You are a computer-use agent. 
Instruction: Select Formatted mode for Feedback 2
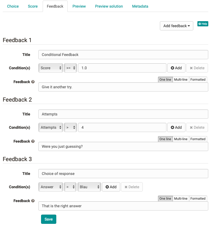click(x=198, y=139)
